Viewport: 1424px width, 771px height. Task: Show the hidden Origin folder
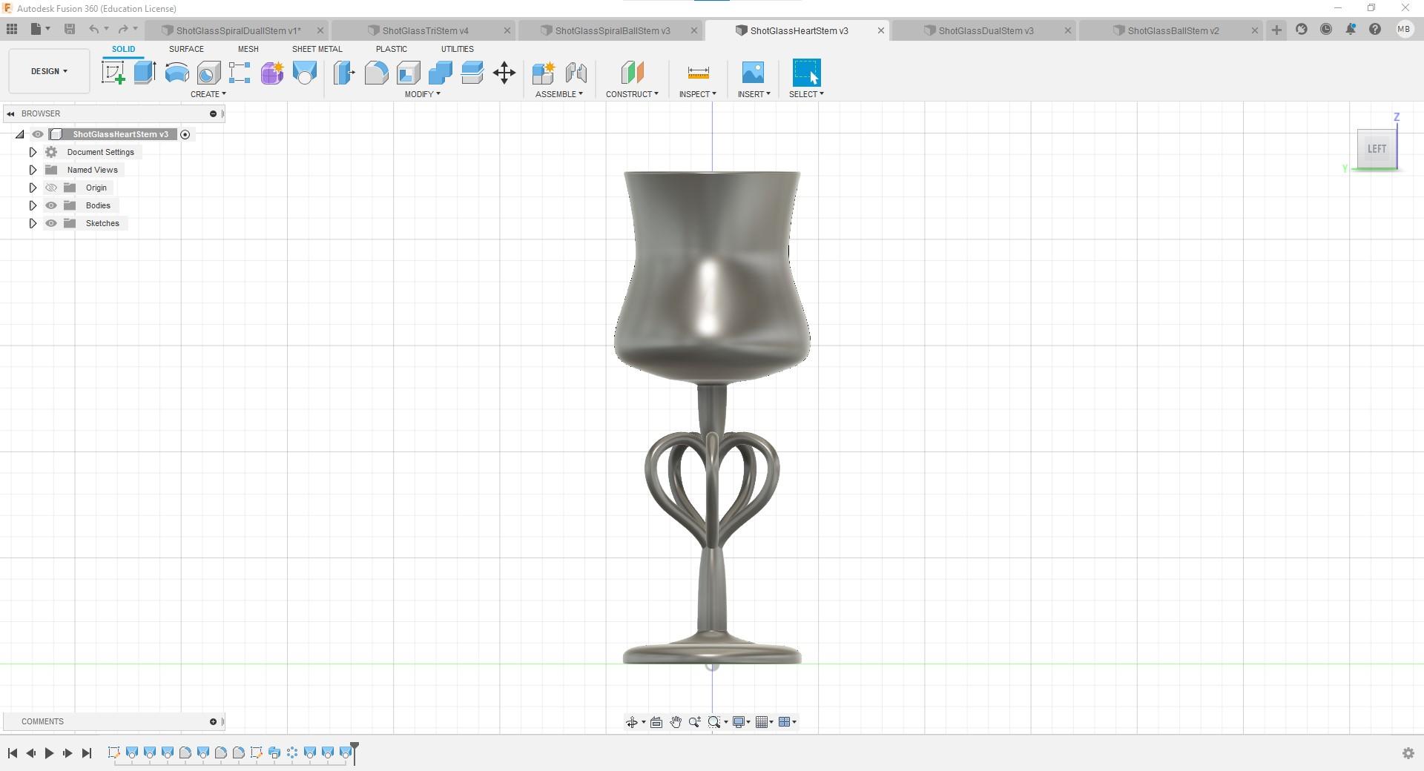click(x=51, y=188)
